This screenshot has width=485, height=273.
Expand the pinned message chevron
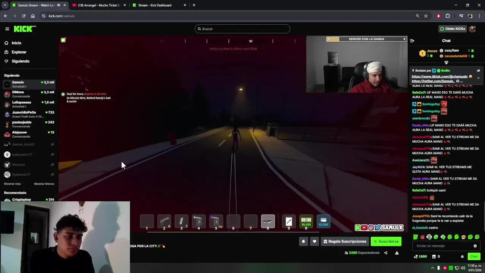478,78
